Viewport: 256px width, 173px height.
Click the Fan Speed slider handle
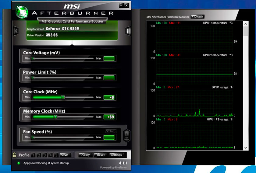(x=33, y=137)
